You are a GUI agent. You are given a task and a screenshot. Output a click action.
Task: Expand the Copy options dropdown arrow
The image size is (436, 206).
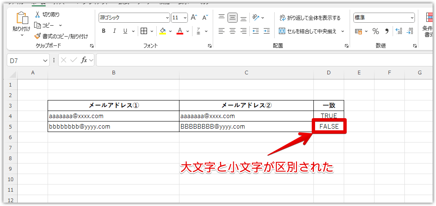[60, 25]
